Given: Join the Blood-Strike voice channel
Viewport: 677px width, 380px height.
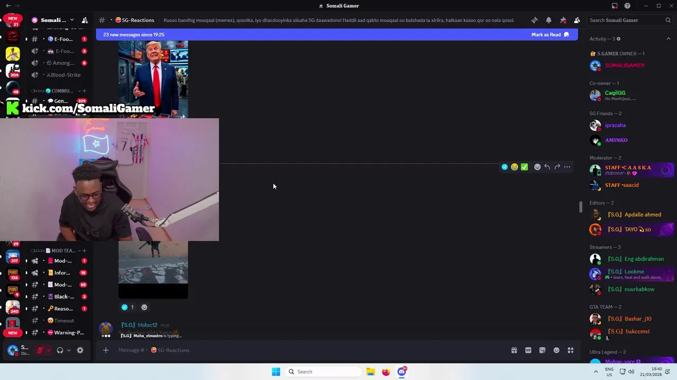Looking at the screenshot, I should (59, 75).
